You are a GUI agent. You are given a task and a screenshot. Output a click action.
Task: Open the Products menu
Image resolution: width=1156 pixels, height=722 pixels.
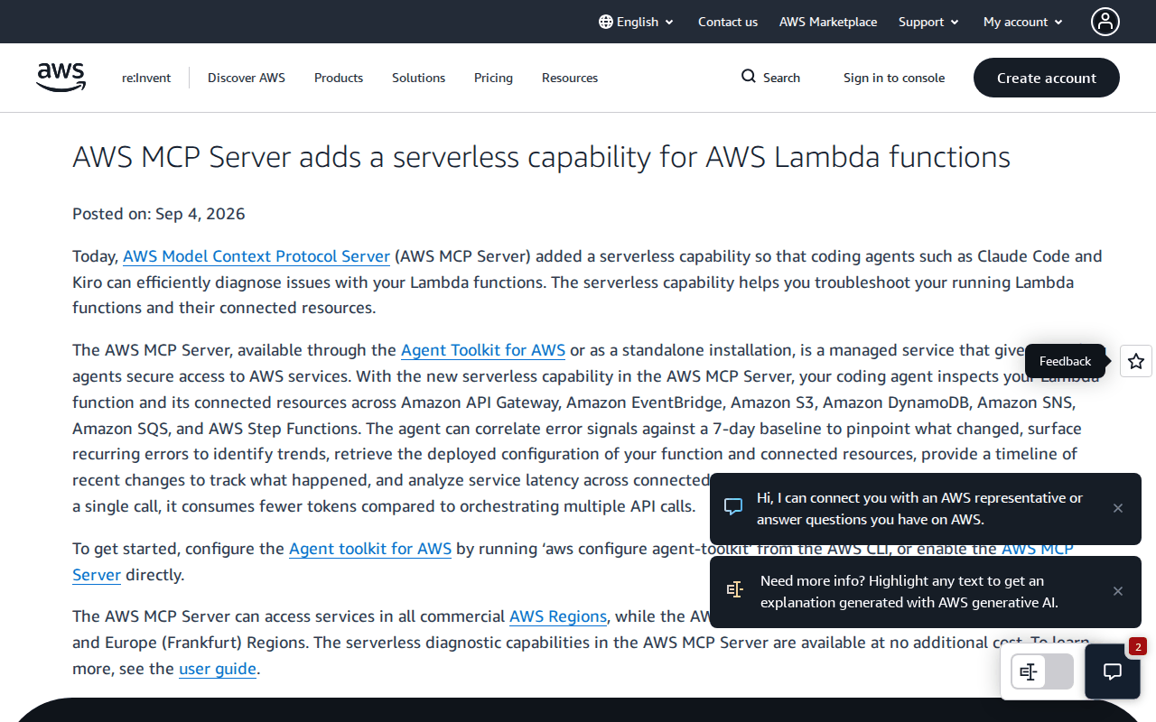pyautogui.click(x=339, y=78)
